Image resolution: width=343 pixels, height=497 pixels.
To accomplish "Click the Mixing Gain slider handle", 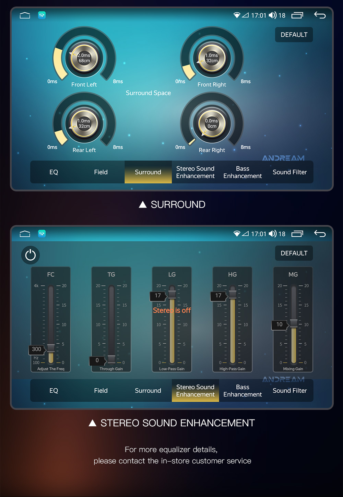I will (294, 323).
